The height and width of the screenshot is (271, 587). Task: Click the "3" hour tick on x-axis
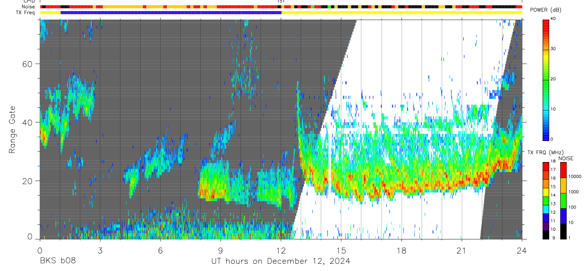100,250
